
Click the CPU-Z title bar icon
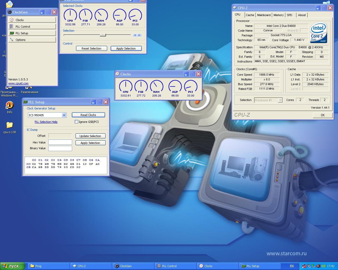[234, 8]
